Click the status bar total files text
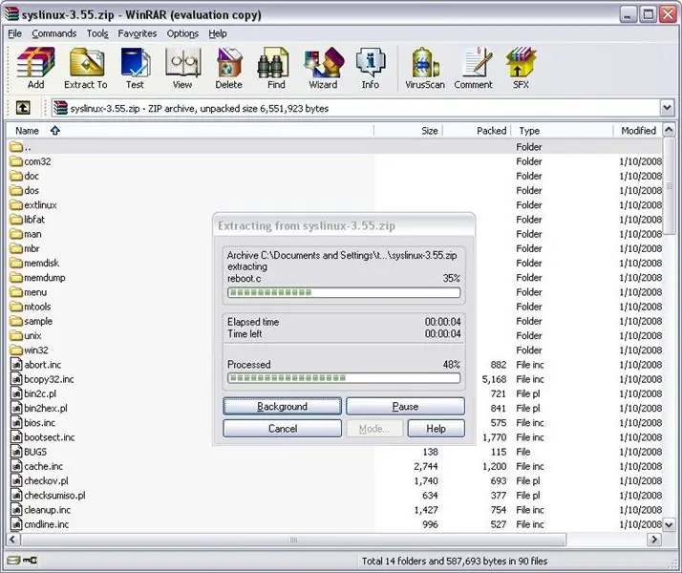The width and height of the screenshot is (682, 573). 455,561
